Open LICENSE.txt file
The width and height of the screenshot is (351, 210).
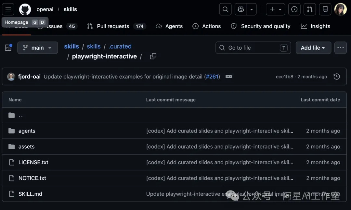pyautogui.click(x=33, y=162)
